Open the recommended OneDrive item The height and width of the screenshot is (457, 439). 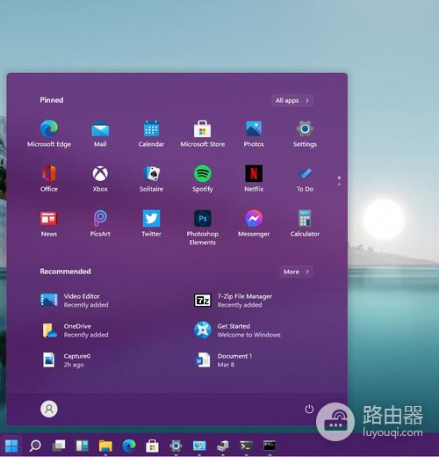[75, 330]
